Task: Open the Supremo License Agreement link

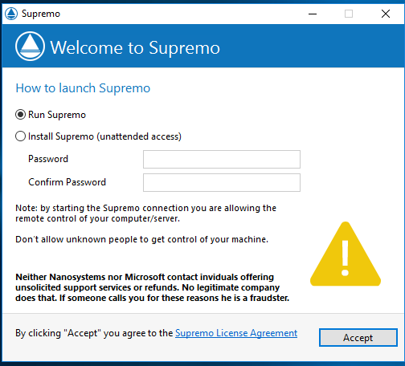Action: 236,333
